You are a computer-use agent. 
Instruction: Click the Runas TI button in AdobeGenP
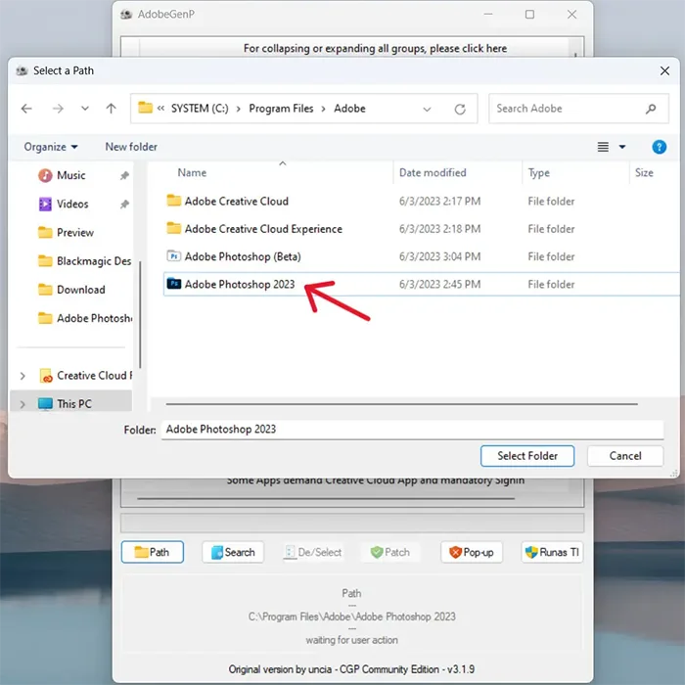click(x=552, y=552)
